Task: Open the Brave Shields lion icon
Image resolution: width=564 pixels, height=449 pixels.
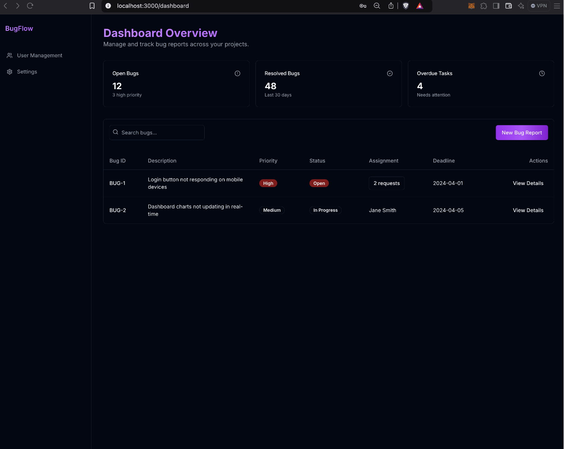Action: point(406,6)
